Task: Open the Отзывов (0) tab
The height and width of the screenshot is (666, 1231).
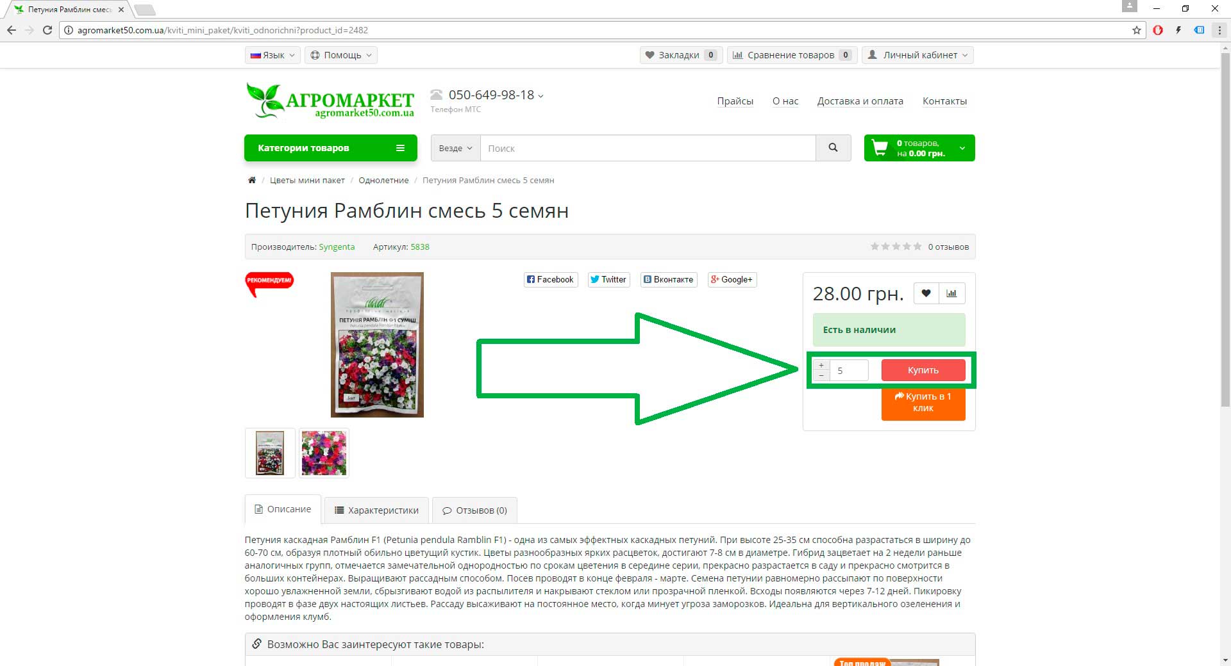Action: (x=474, y=510)
